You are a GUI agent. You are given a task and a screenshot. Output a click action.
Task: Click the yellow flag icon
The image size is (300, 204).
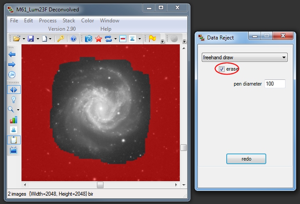(152, 39)
